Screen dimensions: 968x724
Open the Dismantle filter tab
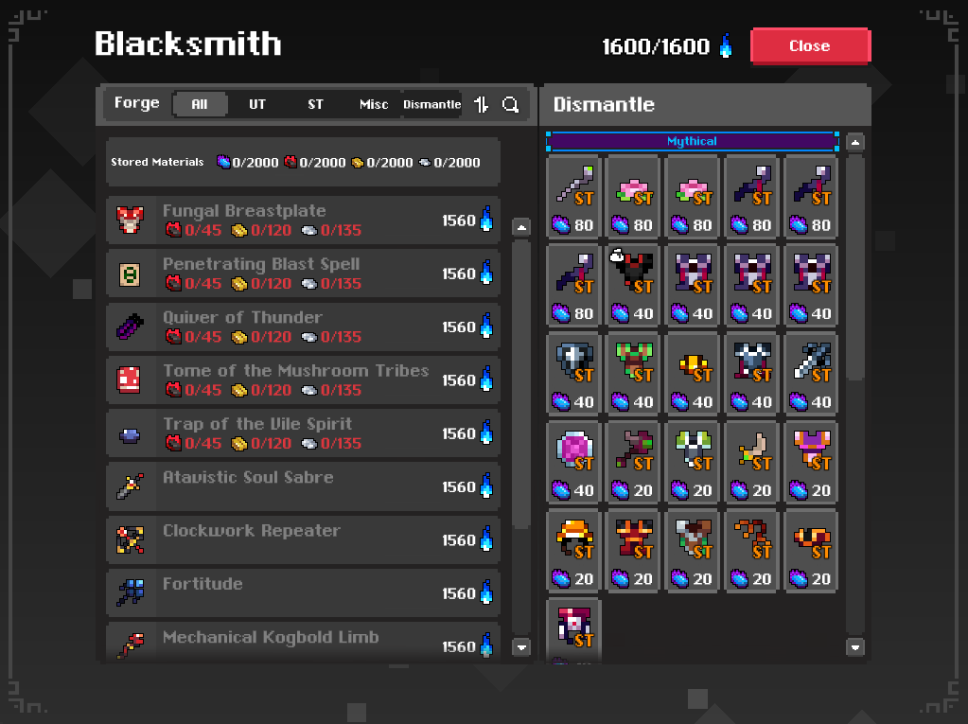pos(432,104)
